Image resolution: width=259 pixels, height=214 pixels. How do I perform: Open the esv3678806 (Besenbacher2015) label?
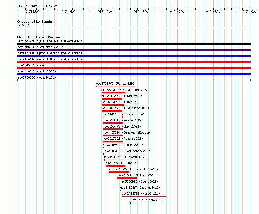[x=134, y=169]
